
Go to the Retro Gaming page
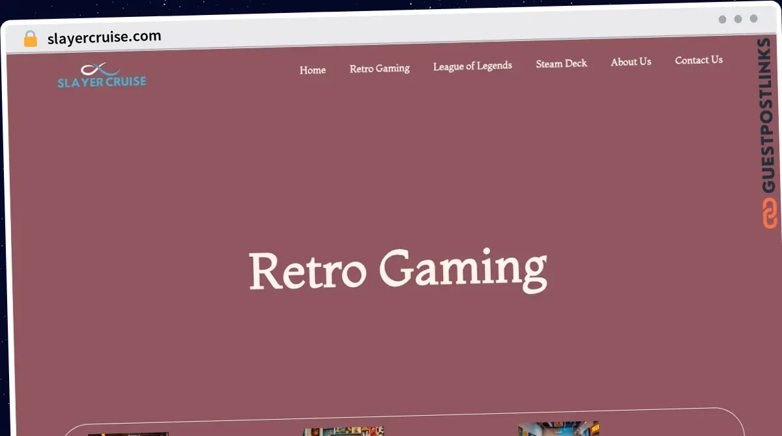click(x=379, y=68)
